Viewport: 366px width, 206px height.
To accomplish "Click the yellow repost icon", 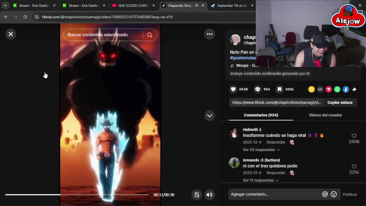I will point(311,89).
